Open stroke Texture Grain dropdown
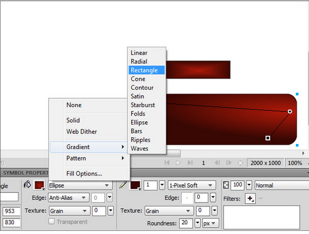Viewport: 309px width, 234px height. pos(169,211)
